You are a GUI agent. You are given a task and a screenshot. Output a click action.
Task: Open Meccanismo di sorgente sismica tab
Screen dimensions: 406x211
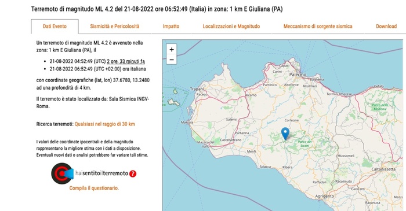(318, 27)
